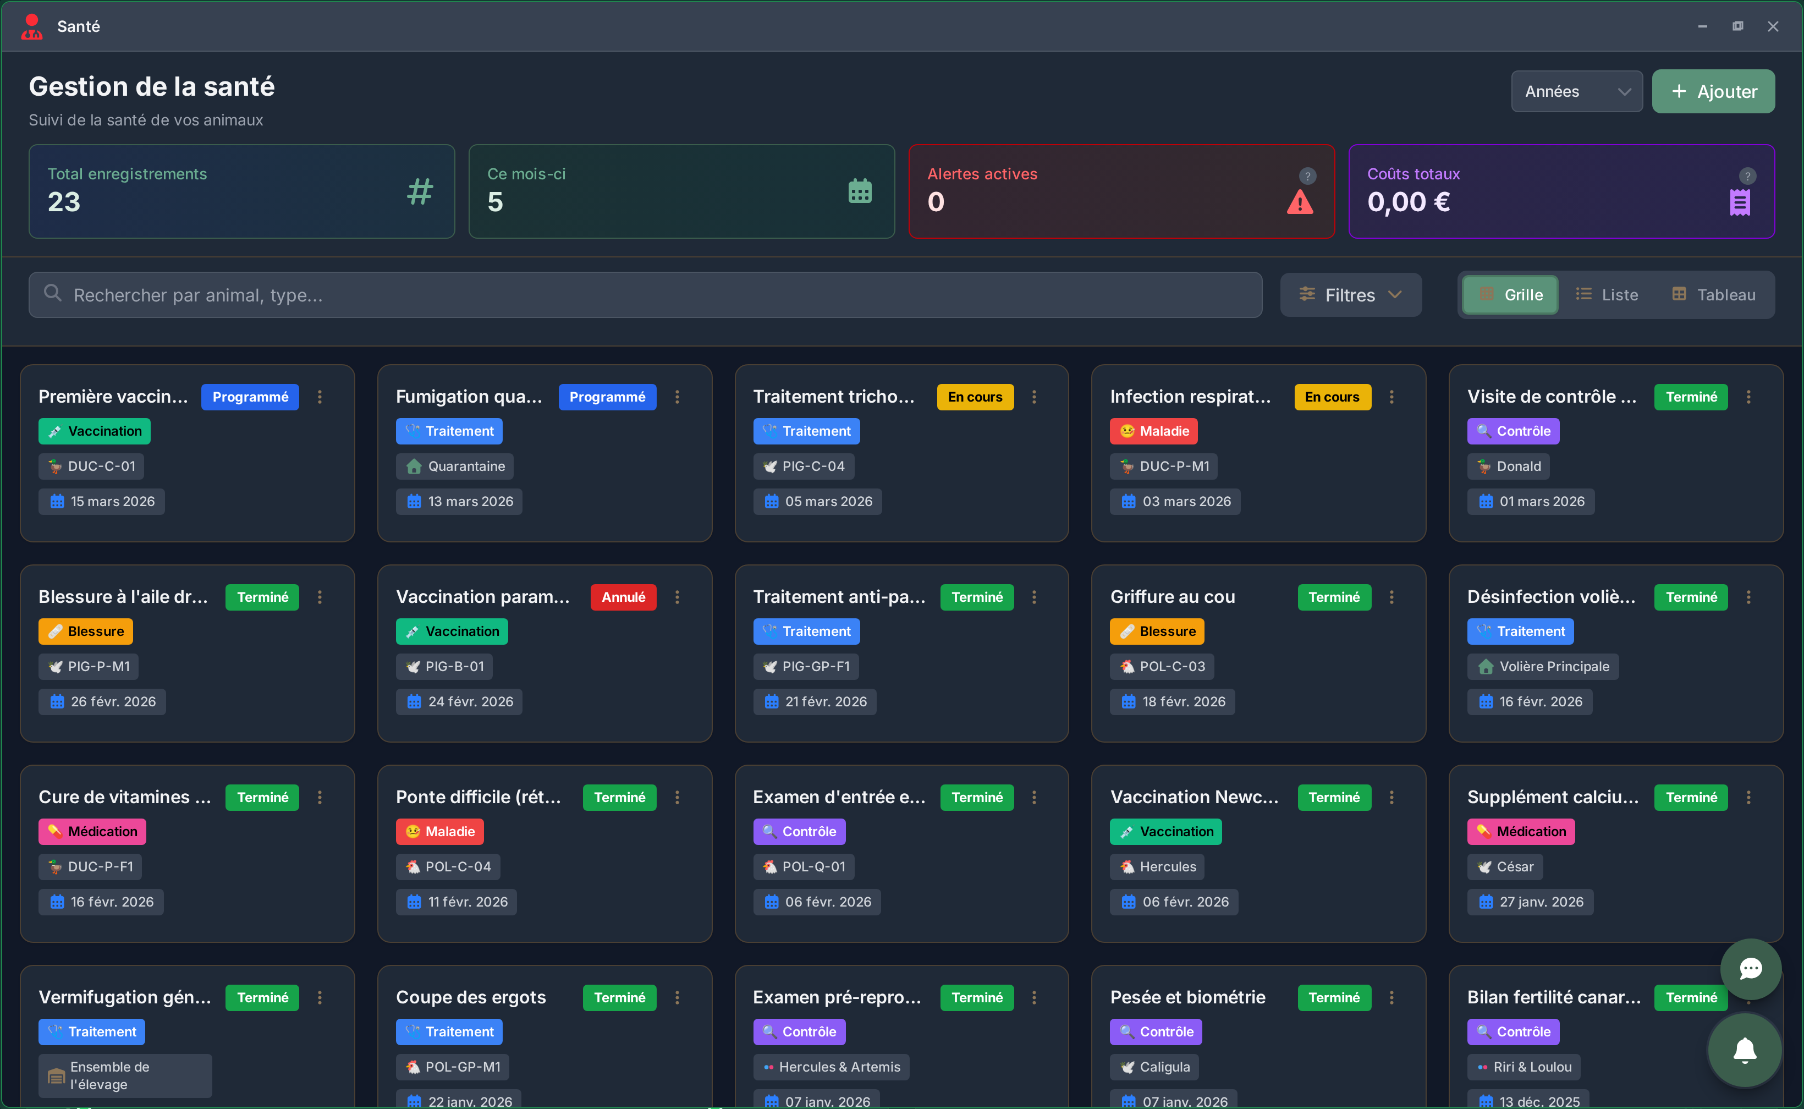Open kebab menu on Infection respirat card
The height and width of the screenshot is (1109, 1804).
pyautogui.click(x=1391, y=397)
